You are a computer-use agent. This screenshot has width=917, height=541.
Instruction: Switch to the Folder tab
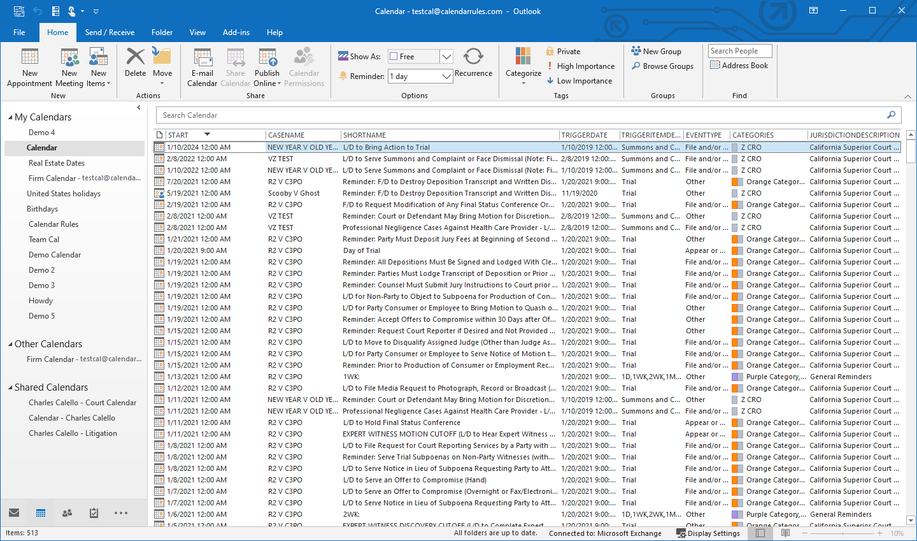162,32
